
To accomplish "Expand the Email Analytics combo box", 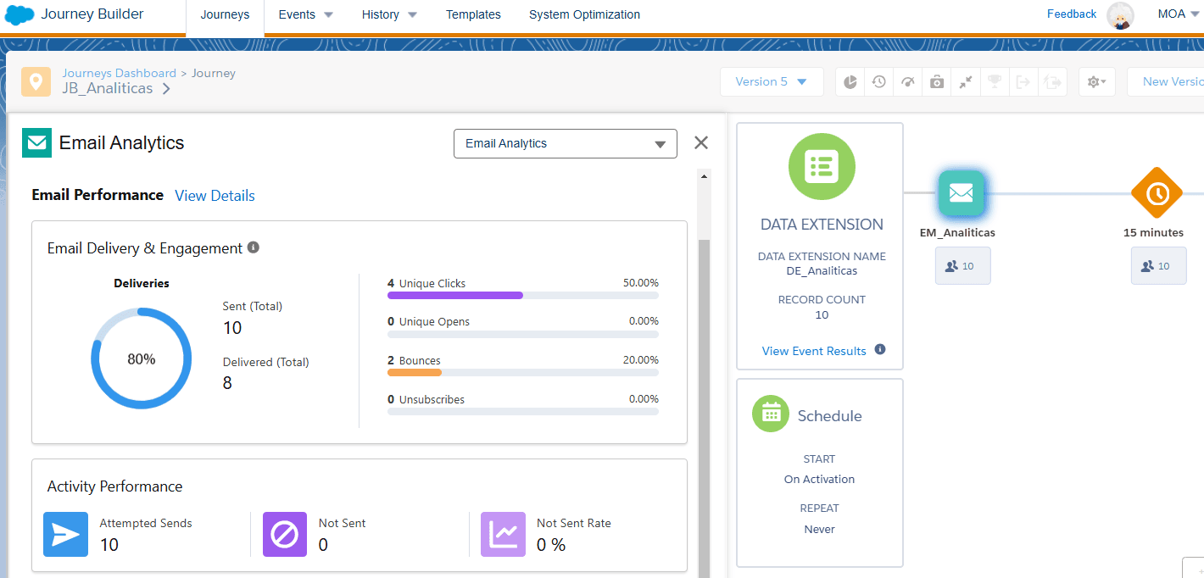I will pos(566,144).
